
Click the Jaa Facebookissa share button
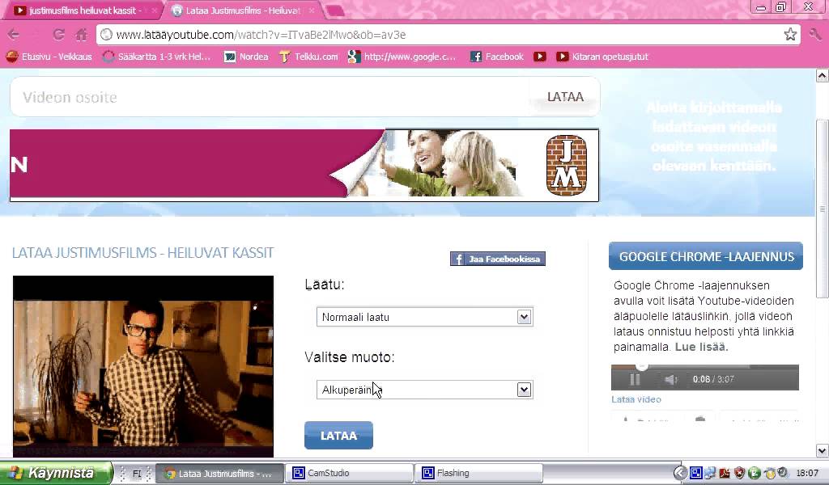498,259
